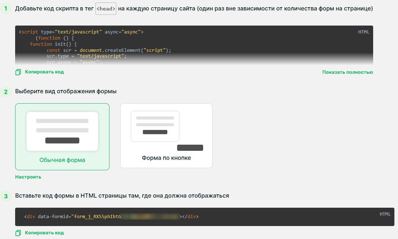Click the dark button in Форма по кнопке preview
This screenshot has width=398, height=239.
click(190, 148)
